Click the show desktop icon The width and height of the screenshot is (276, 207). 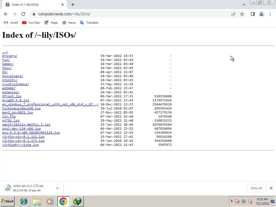pos(273,201)
